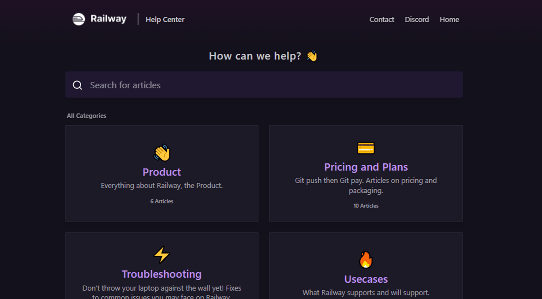The image size is (542, 299).
Task: Click the waving hand emoji beside the heading
Action: (312, 56)
